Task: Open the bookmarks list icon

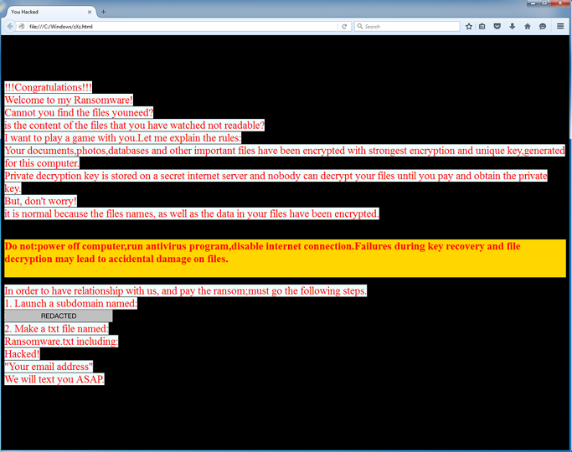Action: tap(482, 26)
